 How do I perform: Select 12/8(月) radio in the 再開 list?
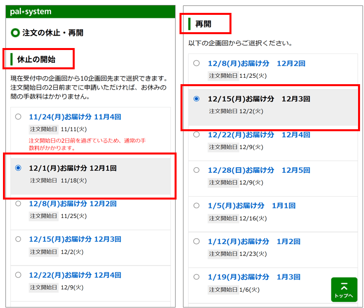(196, 63)
